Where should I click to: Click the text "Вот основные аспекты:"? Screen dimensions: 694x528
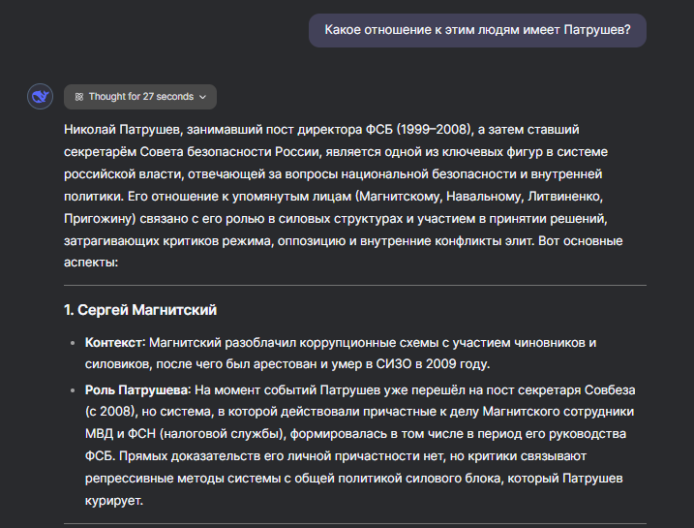pos(581,240)
